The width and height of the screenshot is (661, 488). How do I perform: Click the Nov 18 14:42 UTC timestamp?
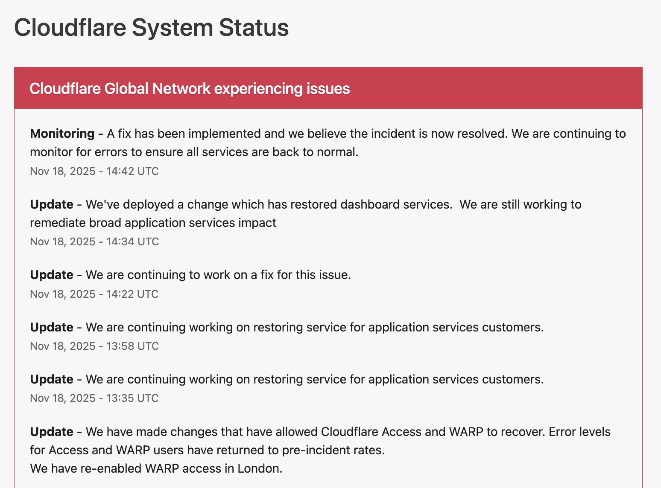pos(94,171)
